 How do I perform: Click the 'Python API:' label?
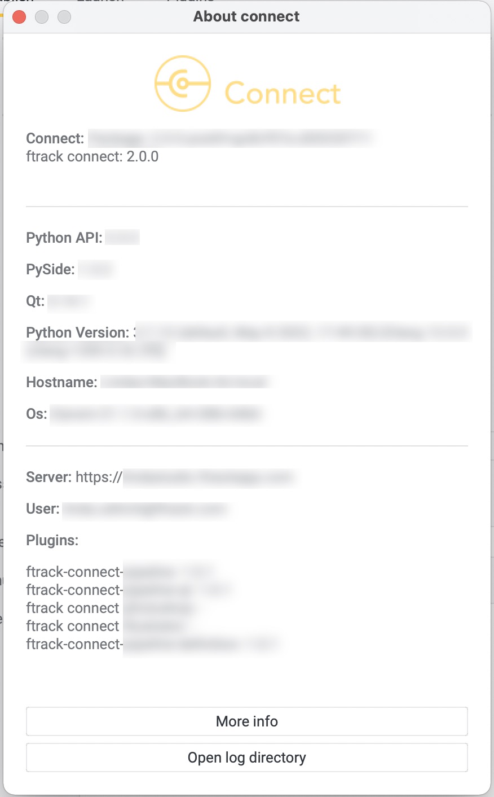pyautogui.click(x=64, y=238)
